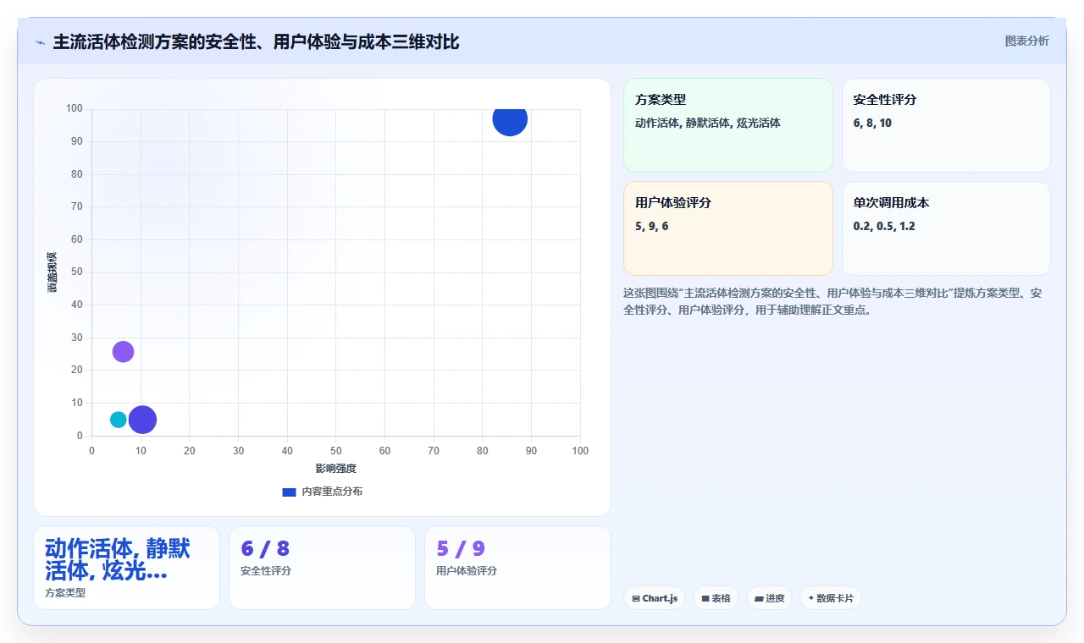1084x643 pixels.
Task: Click the star icon inside 数据卡片 chip
Action: [811, 598]
